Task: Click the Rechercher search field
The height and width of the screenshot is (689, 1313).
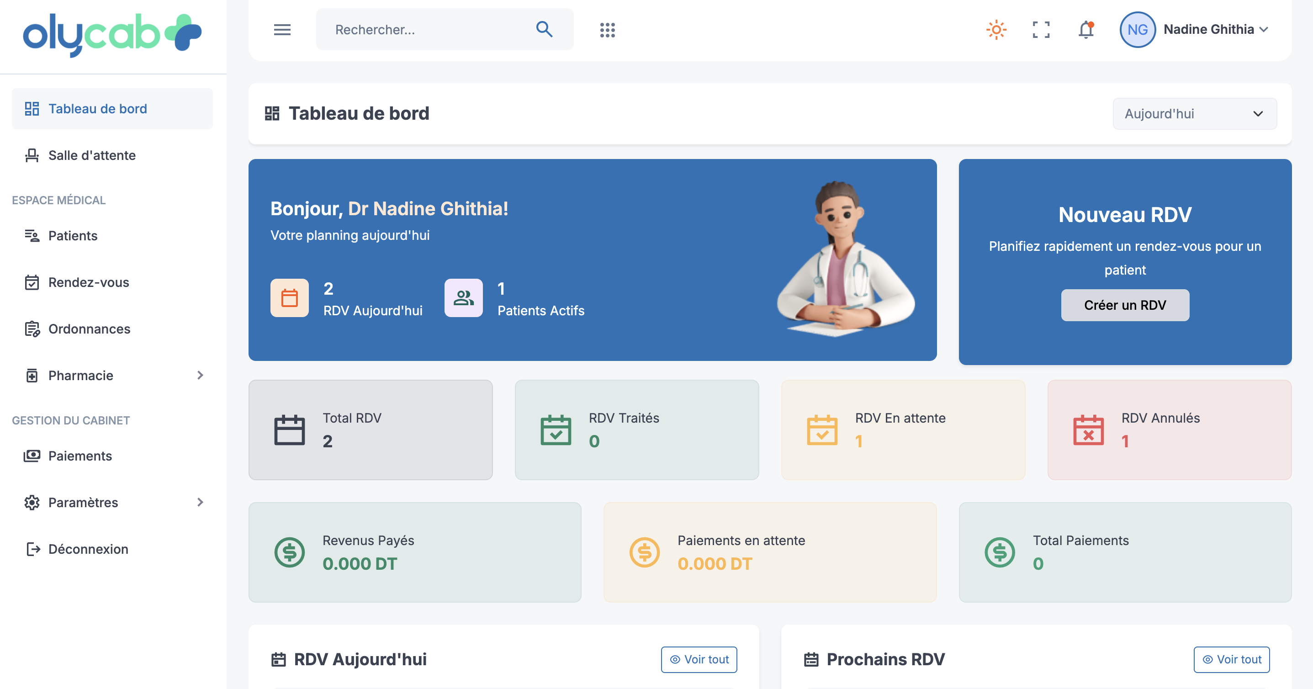Action: coord(428,30)
